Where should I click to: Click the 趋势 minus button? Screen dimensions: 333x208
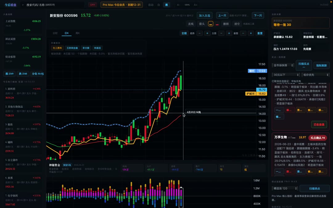pyautogui.click(x=199, y=33)
